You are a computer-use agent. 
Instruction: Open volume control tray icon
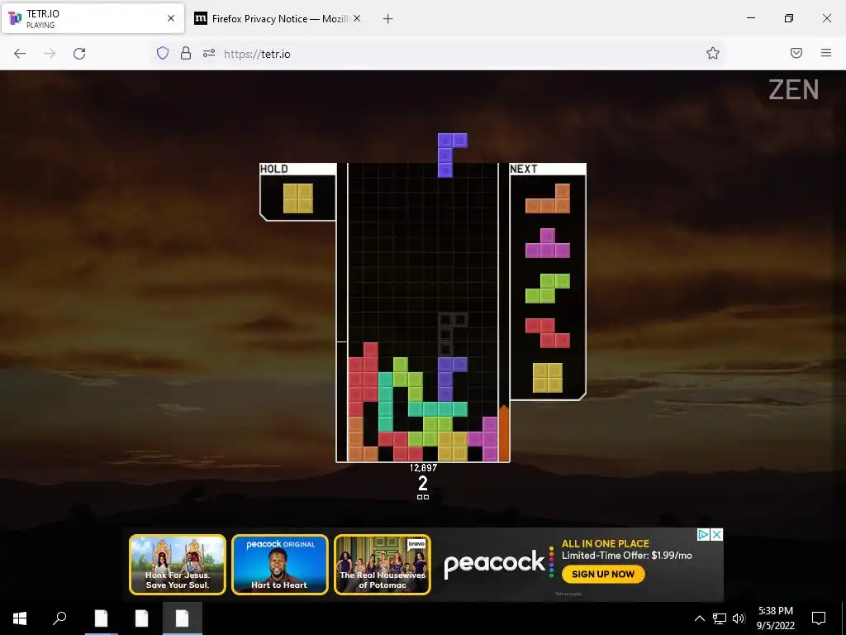[x=739, y=618]
